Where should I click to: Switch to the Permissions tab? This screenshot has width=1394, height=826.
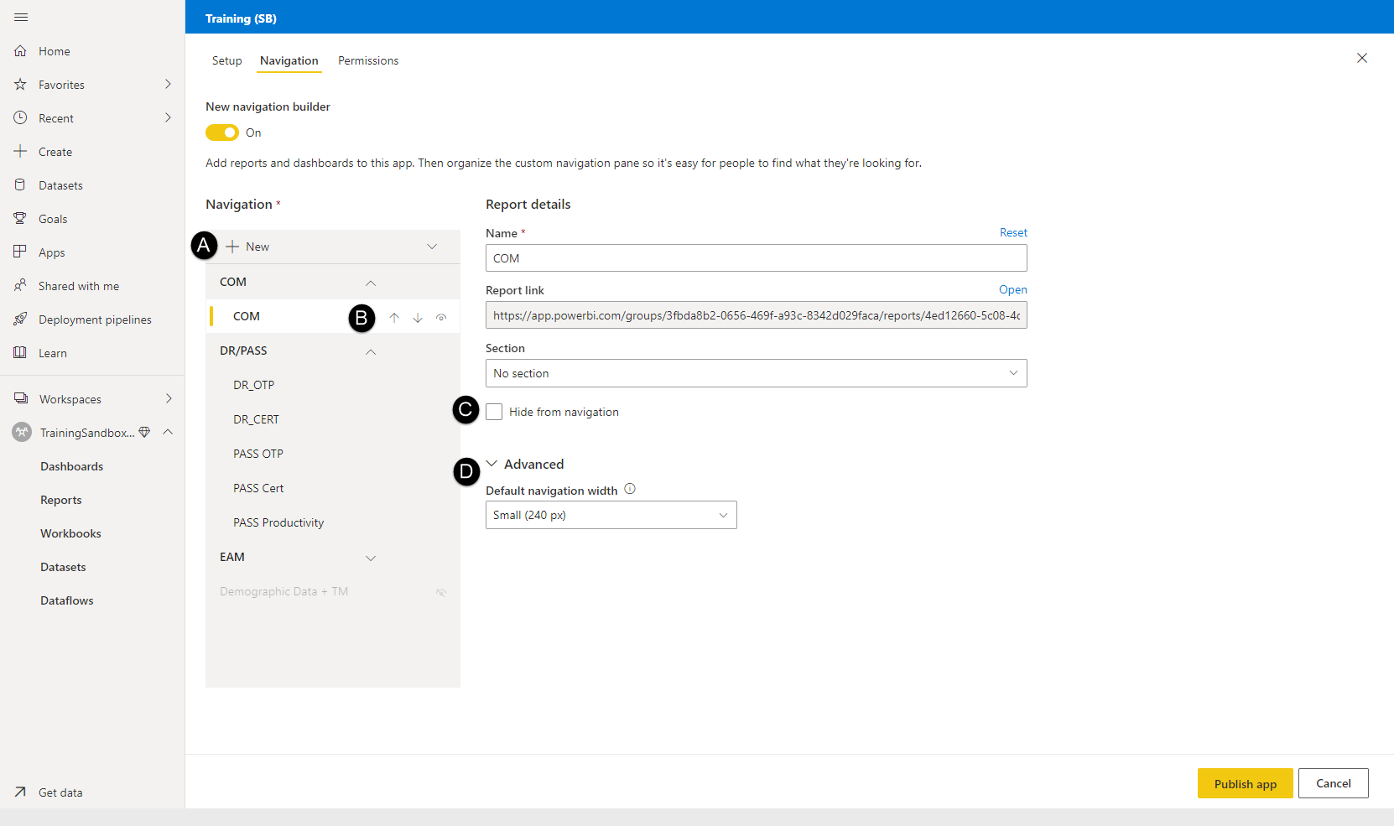pos(368,60)
